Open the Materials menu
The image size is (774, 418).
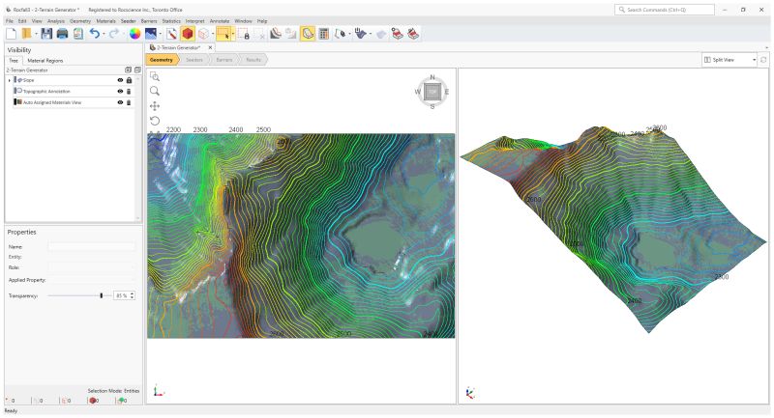(105, 21)
